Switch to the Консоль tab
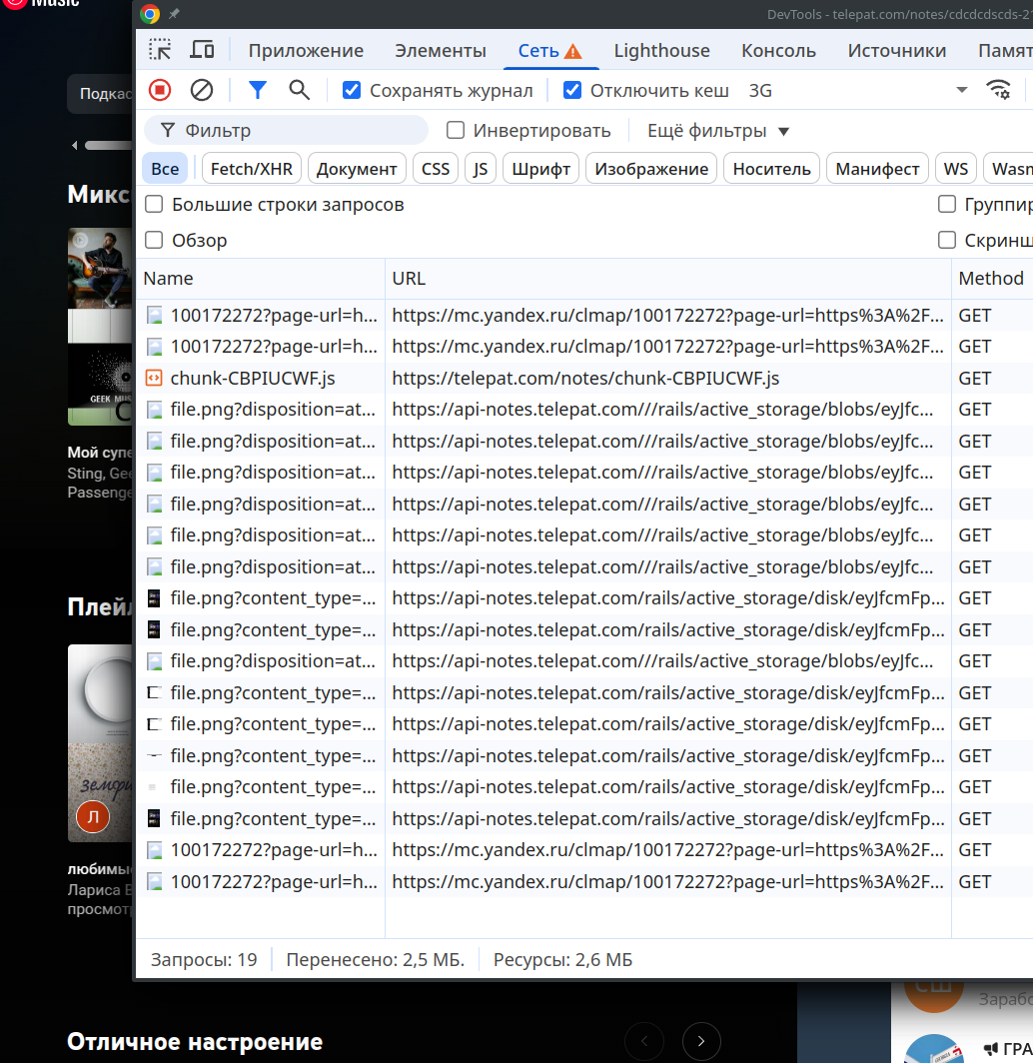 [x=778, y=50]
